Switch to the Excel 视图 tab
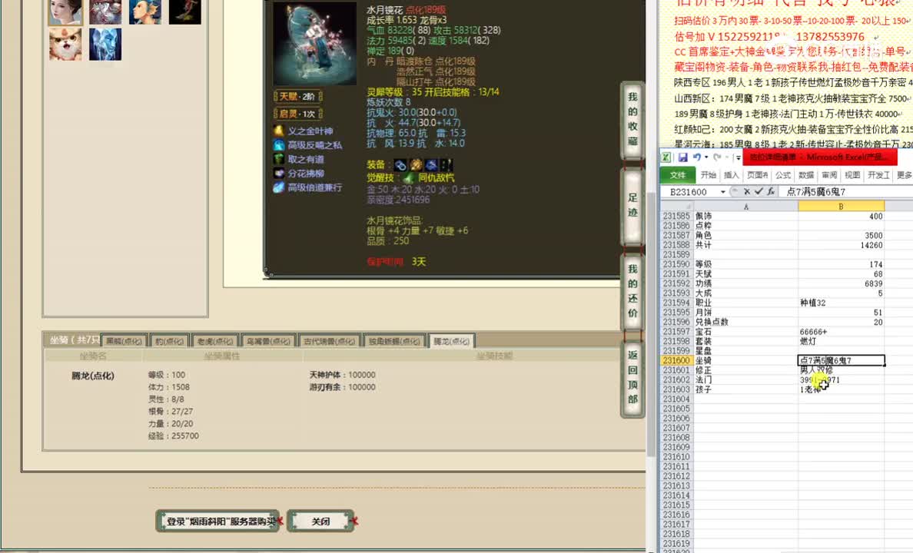The height and width of the screenshot is (553, 913). 852,175
